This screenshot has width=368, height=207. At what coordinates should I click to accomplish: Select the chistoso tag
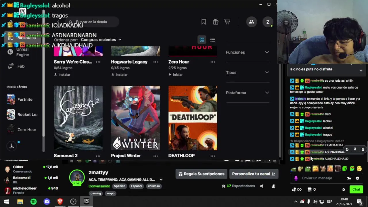click(x=154, y=186)
